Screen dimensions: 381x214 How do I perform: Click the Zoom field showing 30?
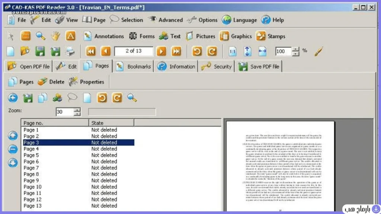(65, 111)
